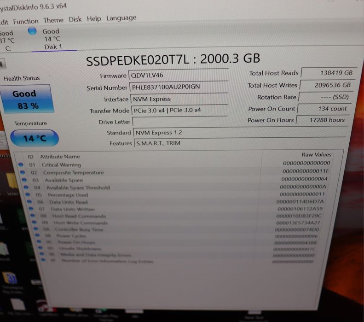This screenshot has height=322, width=364.
Task: Select the Critical Warning attribute row
Action: click(175, 164)
